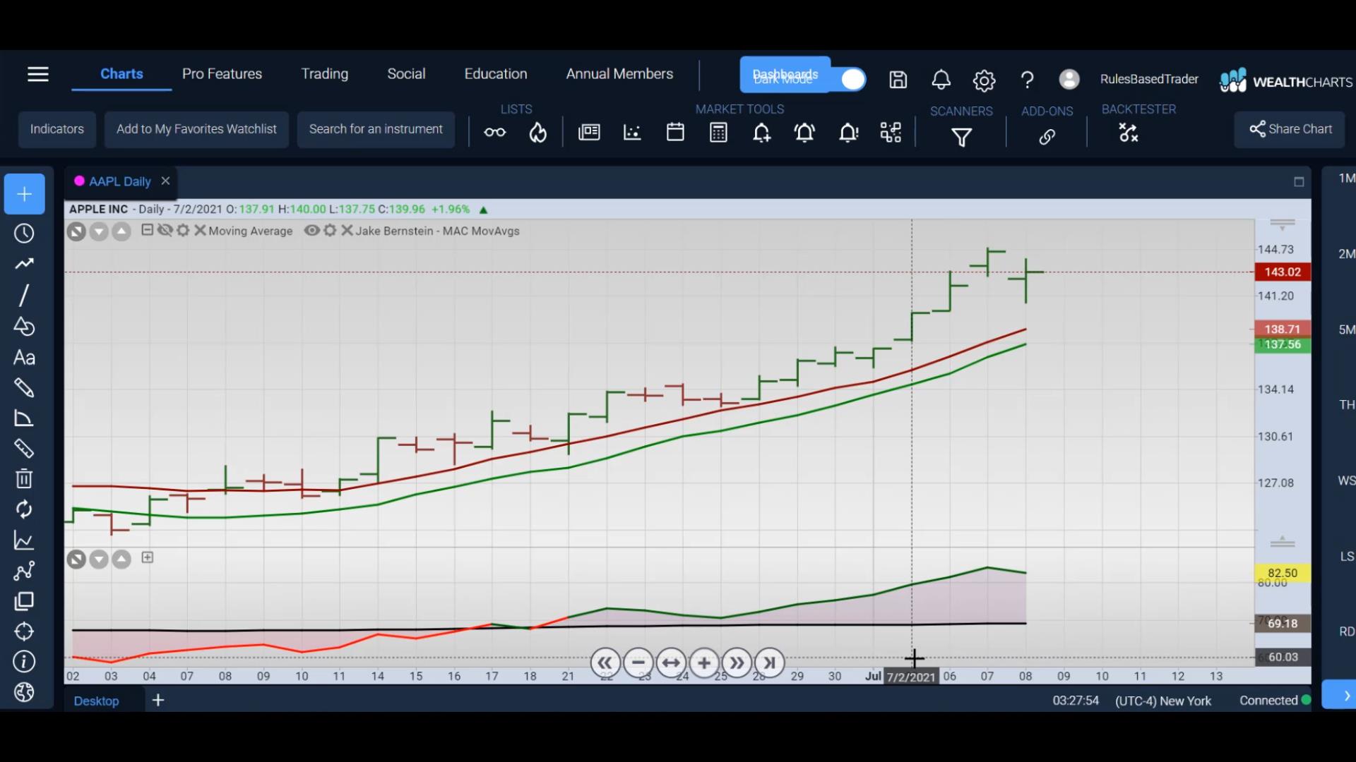Click the blue plus add-chart button

25,194
